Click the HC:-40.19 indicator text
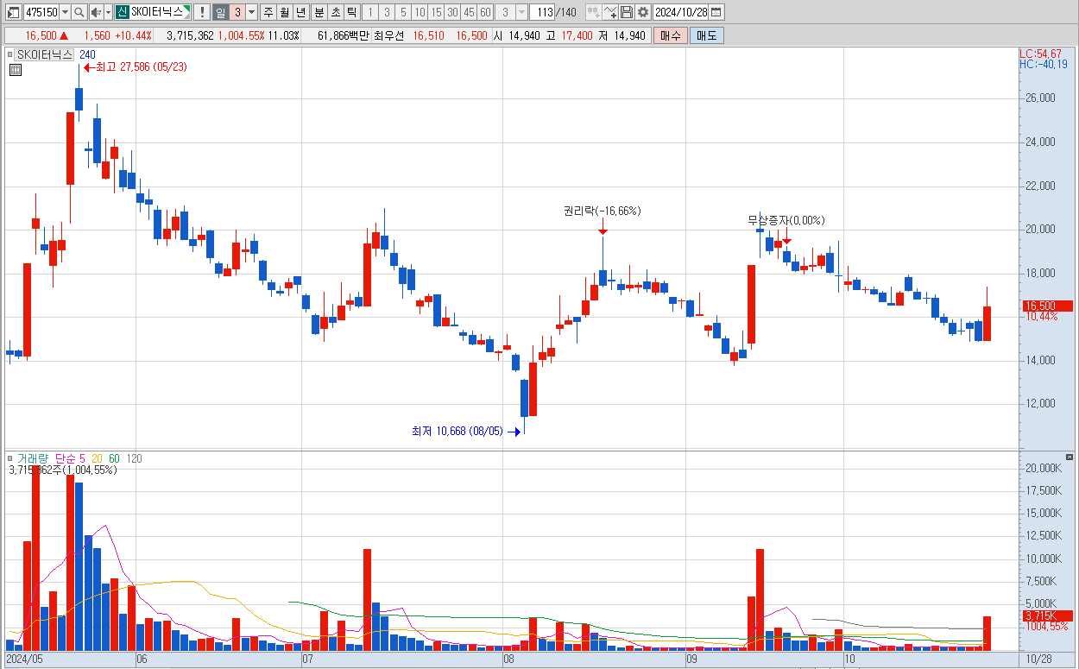The height and width of the screenshot is (669, 1079). tap(1043, 64)
